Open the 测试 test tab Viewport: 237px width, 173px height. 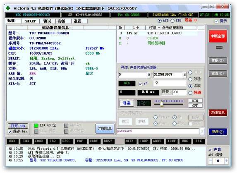coord(47,21)
